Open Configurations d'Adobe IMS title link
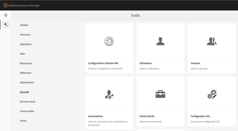 pyautogui.click(x=103, y=63)
